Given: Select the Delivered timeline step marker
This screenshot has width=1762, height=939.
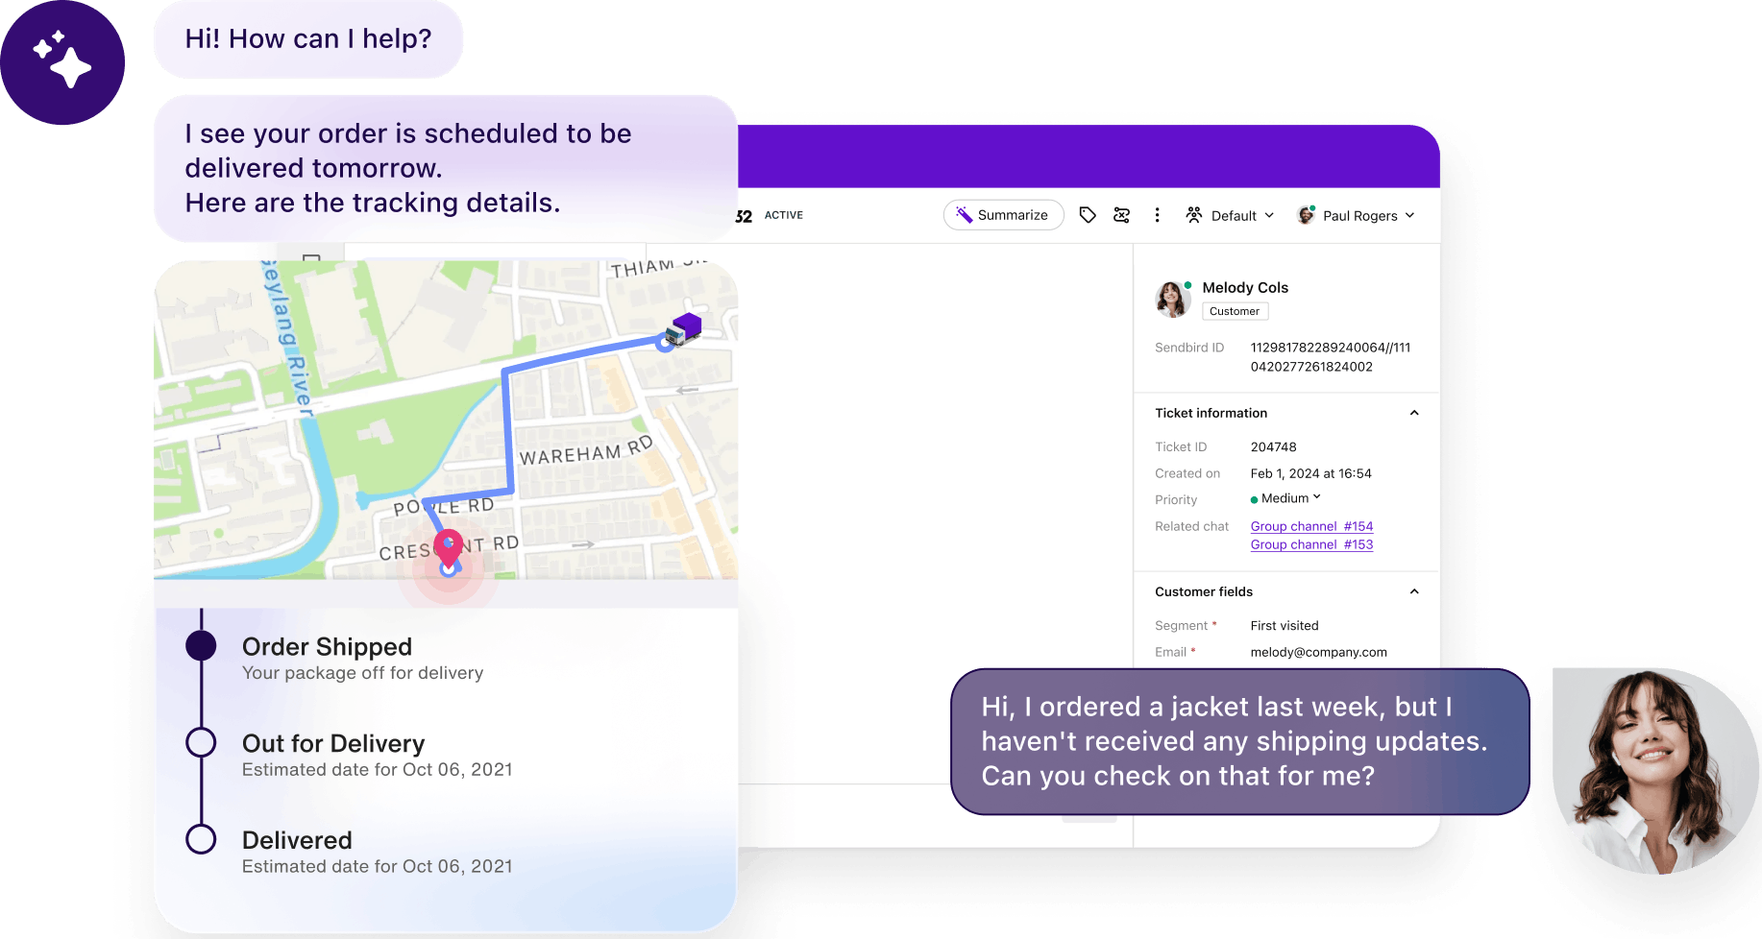Looking at the screenshot, I should click(x=201, y=839).
